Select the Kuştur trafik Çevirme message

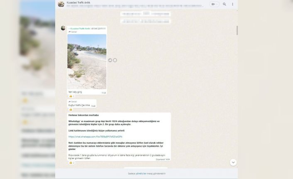point(79,105)
